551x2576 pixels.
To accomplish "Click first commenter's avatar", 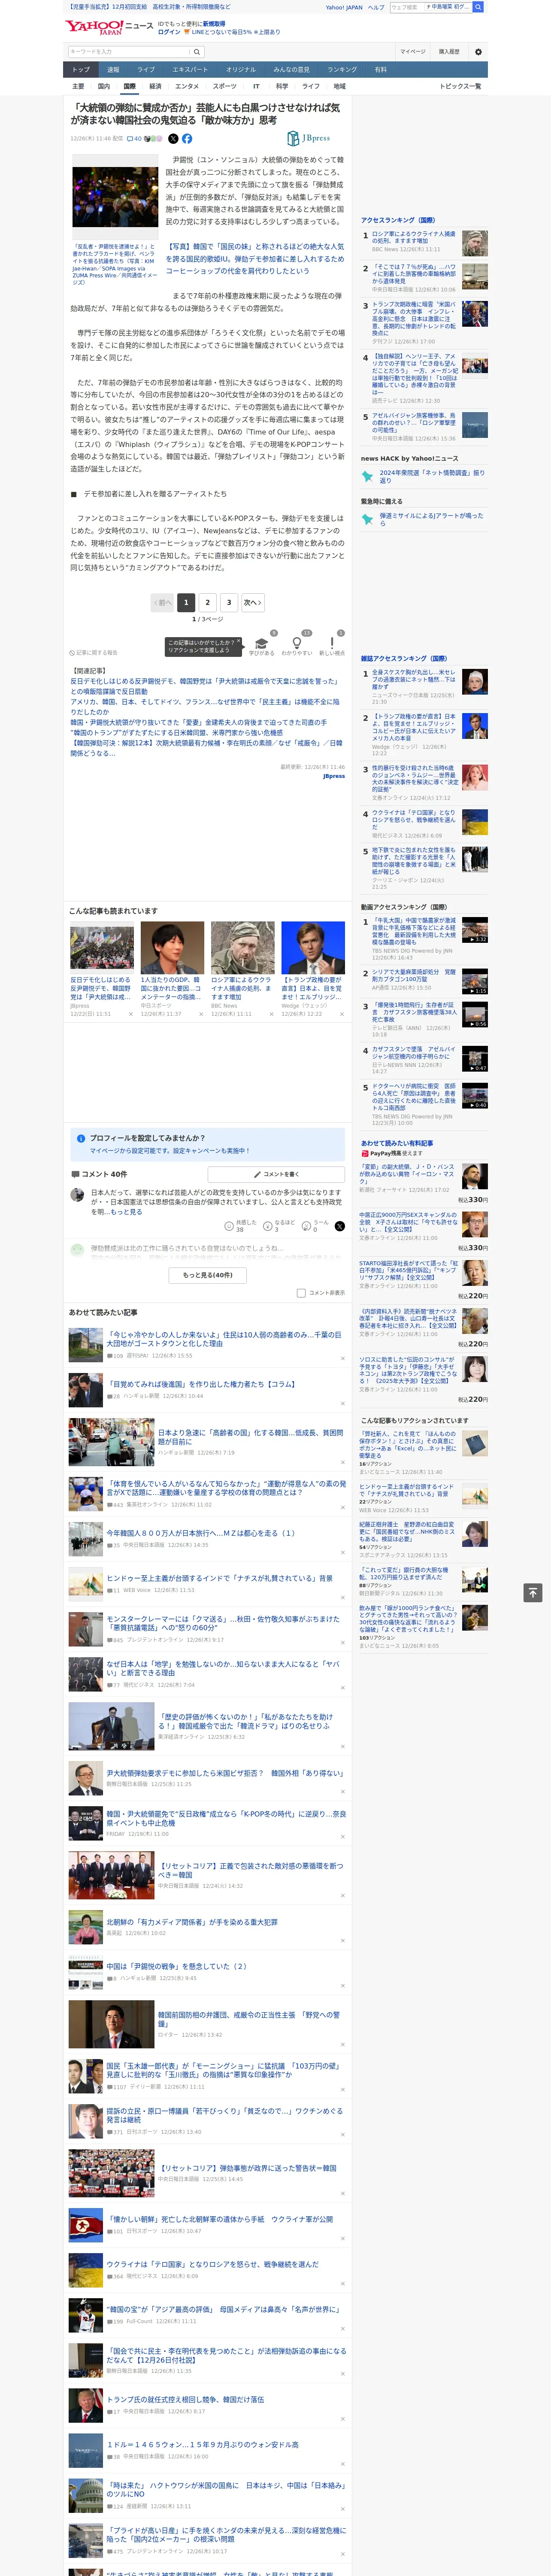I will (x=77, y=1194).
